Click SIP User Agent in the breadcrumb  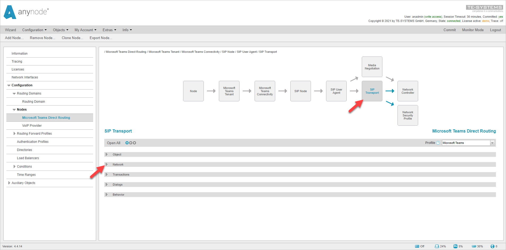point(247,52)
